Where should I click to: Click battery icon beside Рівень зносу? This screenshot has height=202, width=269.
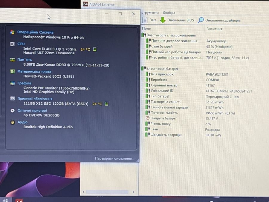(x=147, y=124)
